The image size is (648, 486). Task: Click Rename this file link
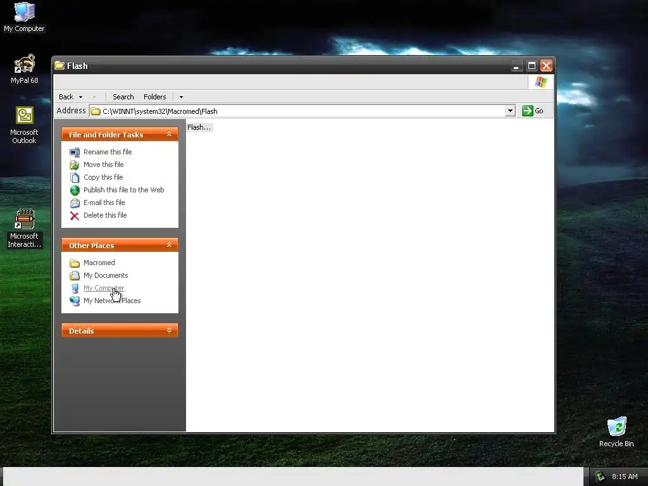[x=108, y=152]
